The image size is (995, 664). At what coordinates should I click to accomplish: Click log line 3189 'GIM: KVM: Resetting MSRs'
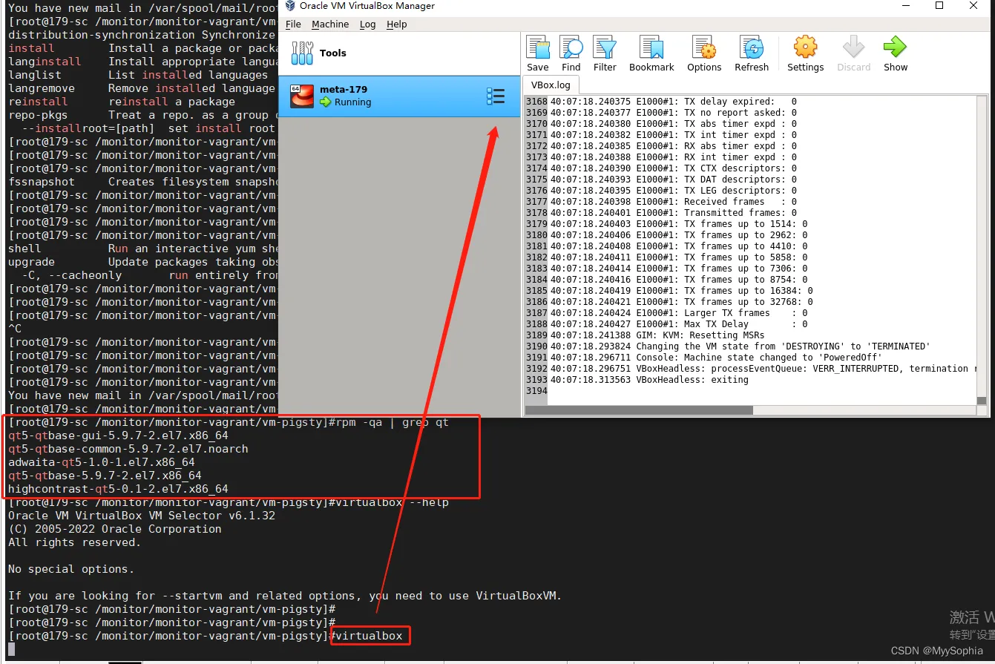click(x=657, y=335)
